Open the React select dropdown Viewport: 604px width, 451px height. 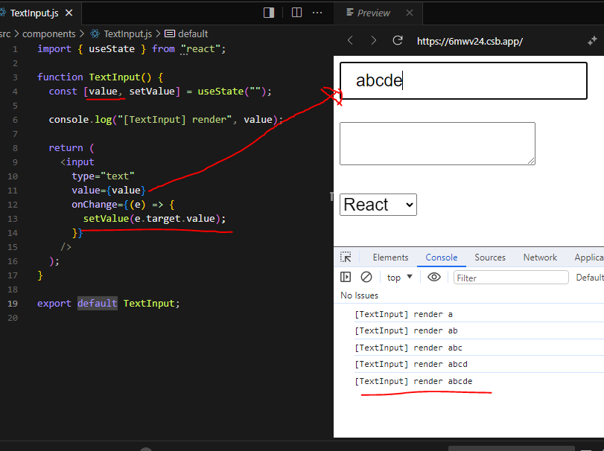click(378, 205)
